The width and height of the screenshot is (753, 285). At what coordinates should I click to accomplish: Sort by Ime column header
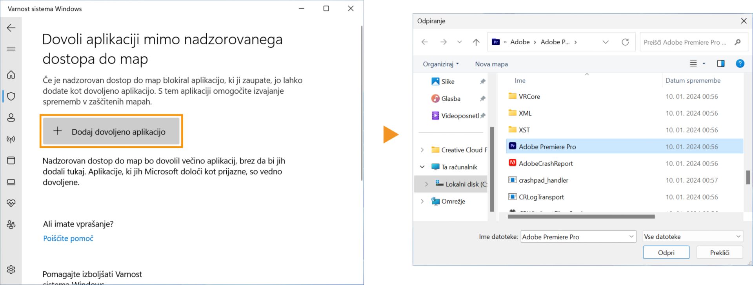[520, 80]
